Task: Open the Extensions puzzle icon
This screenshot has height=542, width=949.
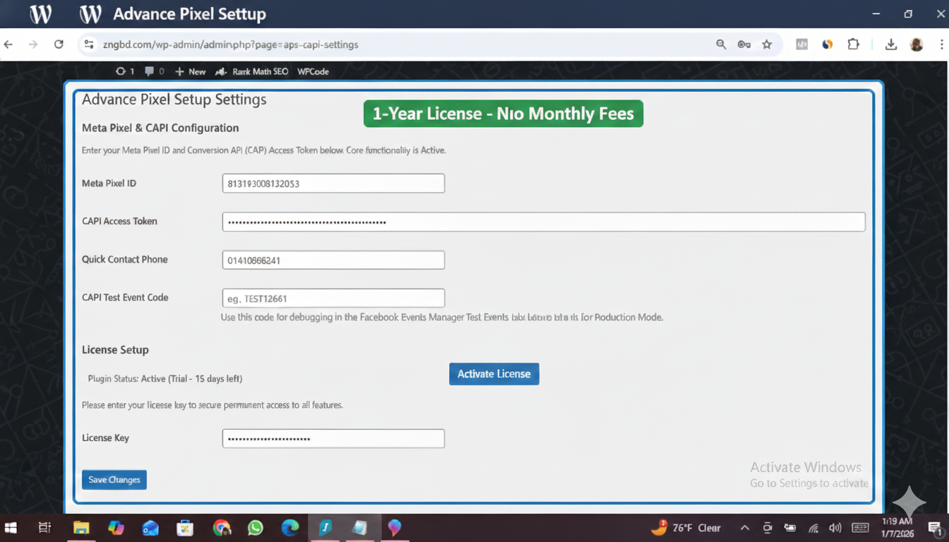Action: point(853,44)
